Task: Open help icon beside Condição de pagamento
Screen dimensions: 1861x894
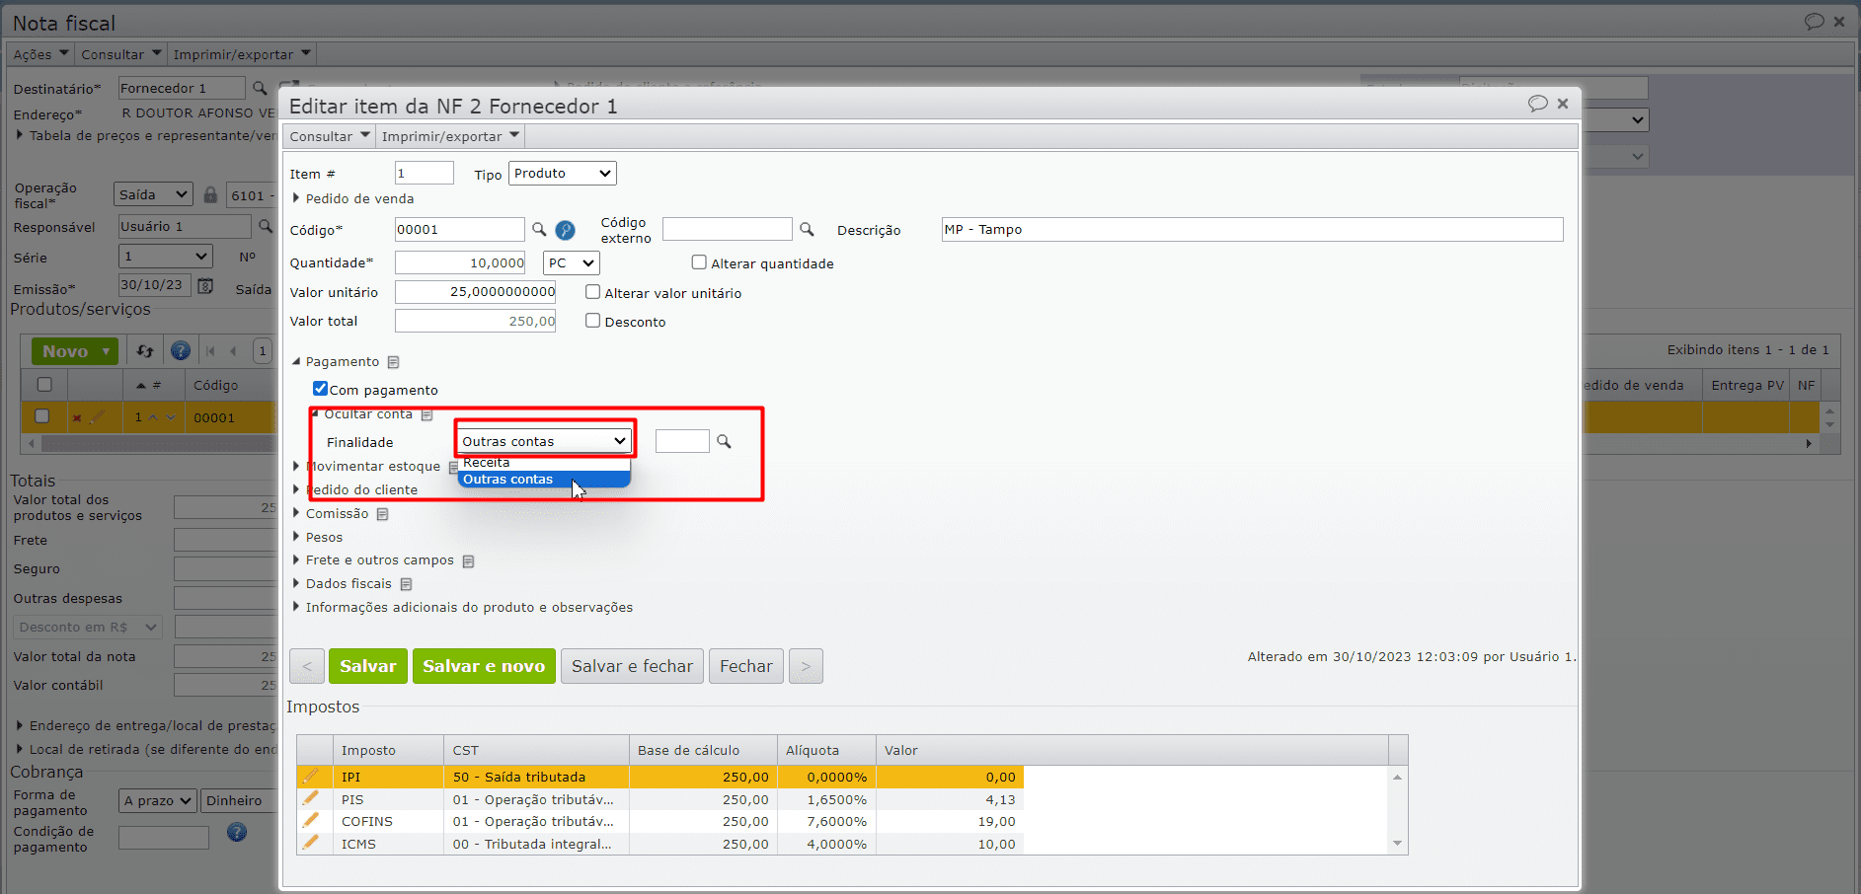Action: coord(237,832)
